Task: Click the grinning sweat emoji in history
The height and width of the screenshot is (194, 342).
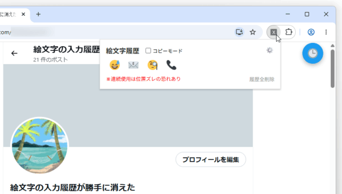Action: (115, 65)
